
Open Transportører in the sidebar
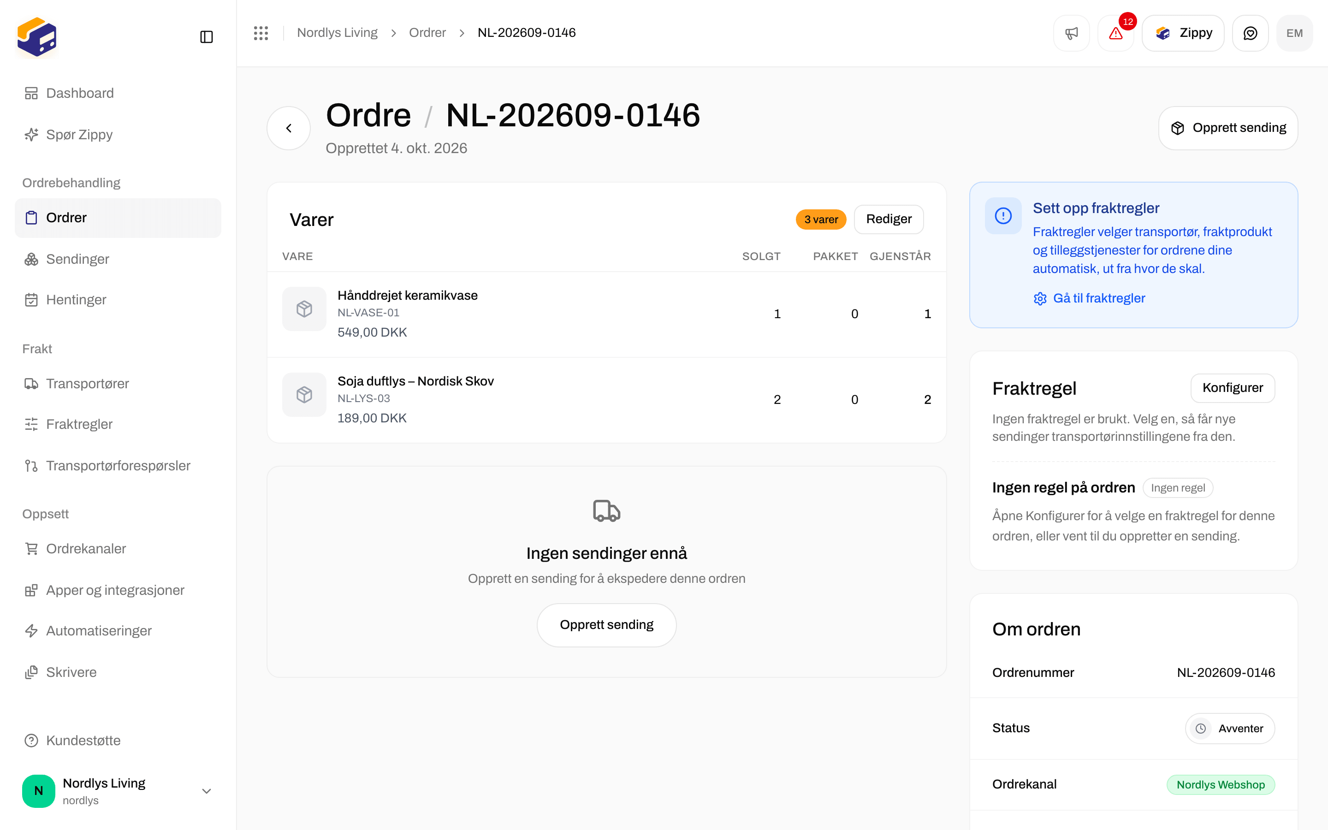click(118, 384)
